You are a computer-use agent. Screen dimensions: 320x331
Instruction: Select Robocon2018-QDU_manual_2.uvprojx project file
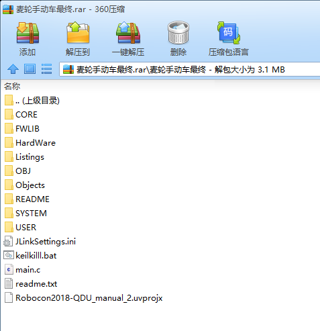click(83, 298)
